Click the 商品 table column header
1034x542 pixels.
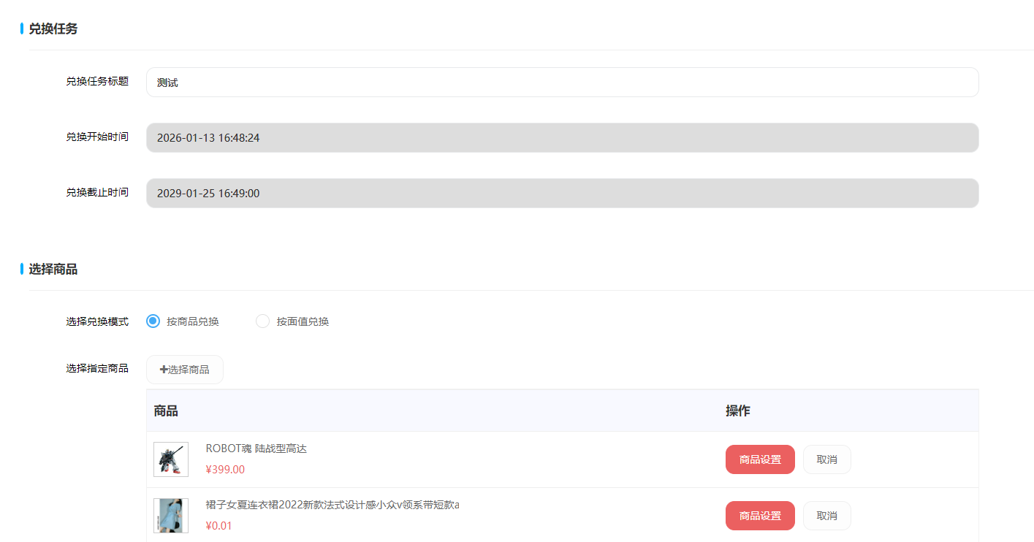click(x=164, y=411)
